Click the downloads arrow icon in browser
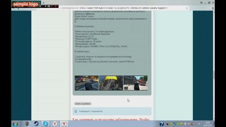This screenshot has width=226, height=127. click(x=213, y=8)
